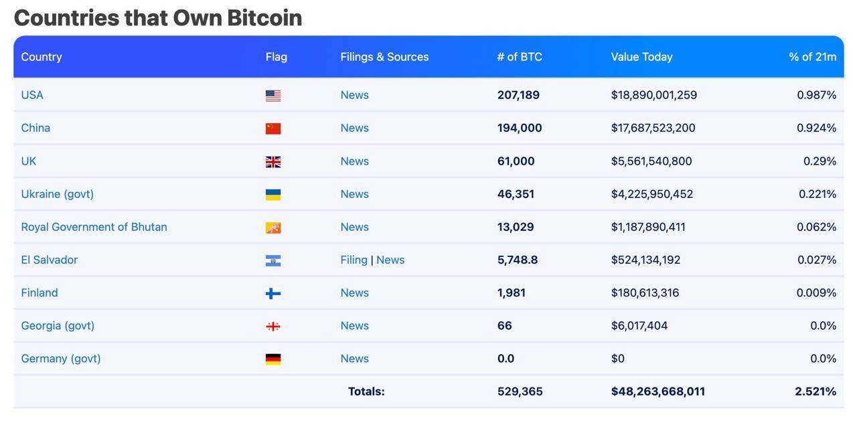Open the El Salvador Filing link
Screen dimensions: 857x425
(x=354, y=260)
